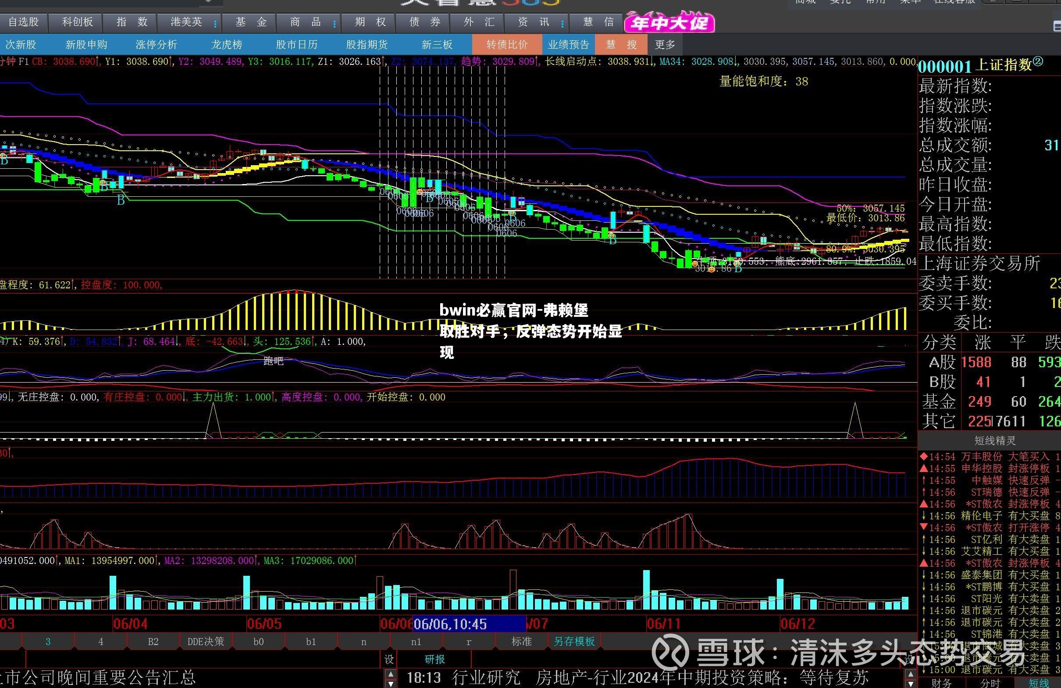The image size is (1061, 688).
Task: Click the 中触媒 快速反弹 alert row
Action: tap(990, 480)
